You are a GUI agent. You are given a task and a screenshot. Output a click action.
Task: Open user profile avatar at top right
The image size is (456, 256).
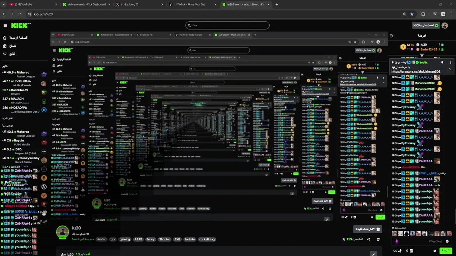coord(445,26)
